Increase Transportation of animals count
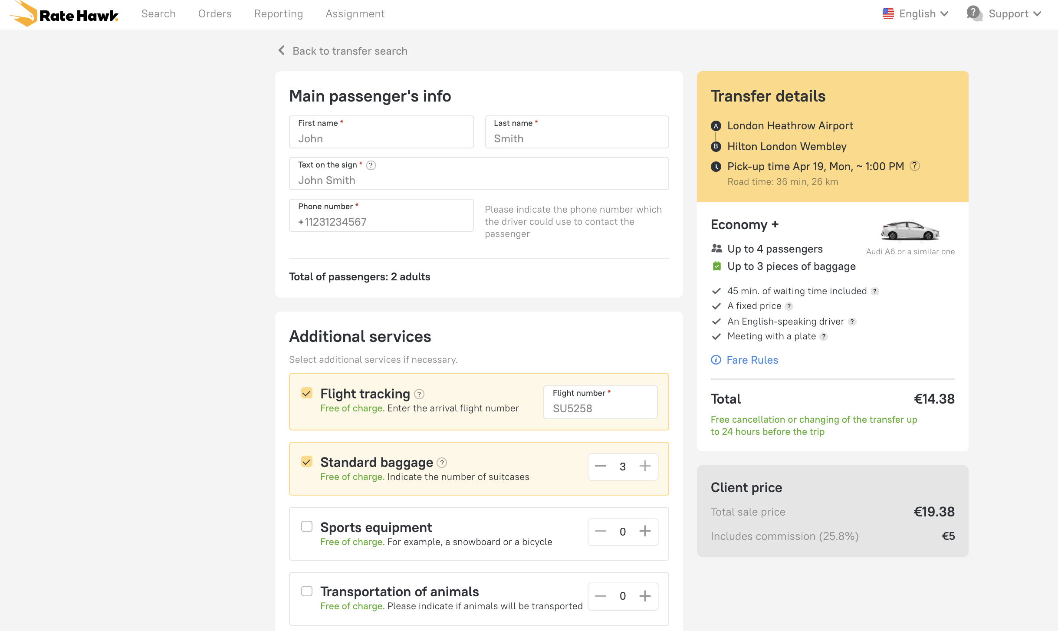The width and height of the screenshot is (1058, 631). pos(645,596)
